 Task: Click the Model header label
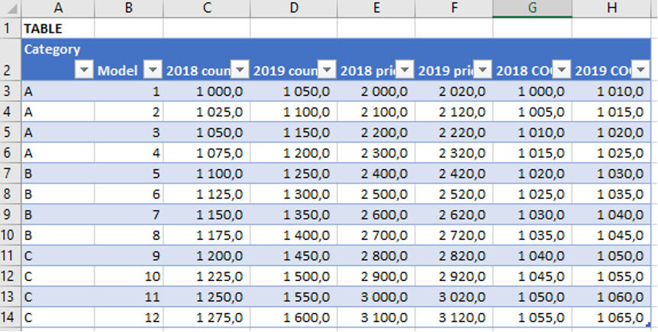[118, 71]
